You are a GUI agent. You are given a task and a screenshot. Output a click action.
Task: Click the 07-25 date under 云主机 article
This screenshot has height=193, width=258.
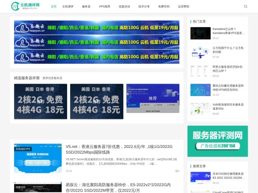(216, 57)
